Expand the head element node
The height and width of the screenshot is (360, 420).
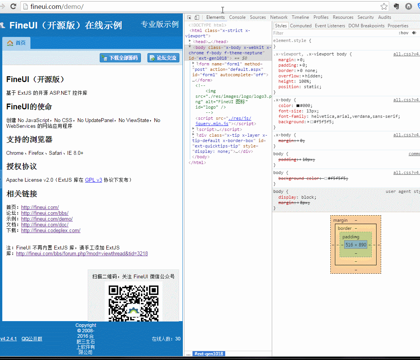click(190, 41)
